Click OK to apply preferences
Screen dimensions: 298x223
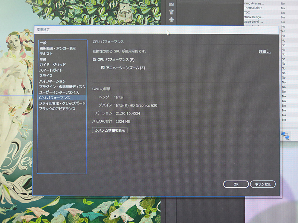(x=236, y=184)
